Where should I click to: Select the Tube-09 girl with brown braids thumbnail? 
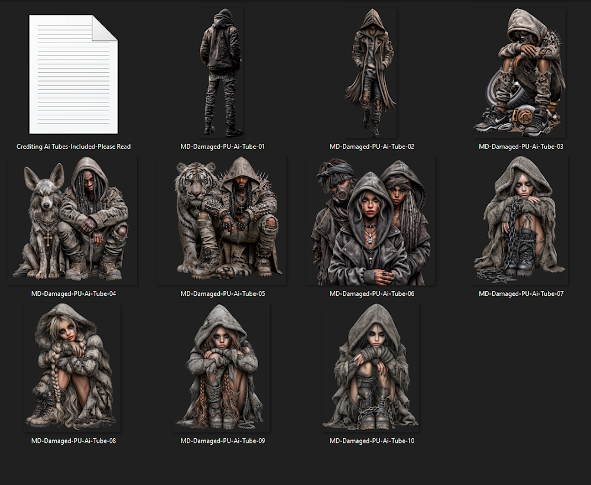[x=222, y=368]
